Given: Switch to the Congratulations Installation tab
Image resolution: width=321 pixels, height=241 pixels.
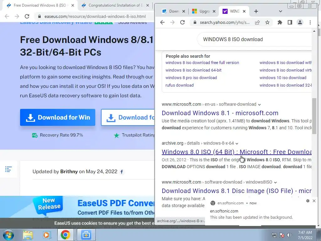Looking at the screenshot, I should pyautogui.click(x=115, y=5).
